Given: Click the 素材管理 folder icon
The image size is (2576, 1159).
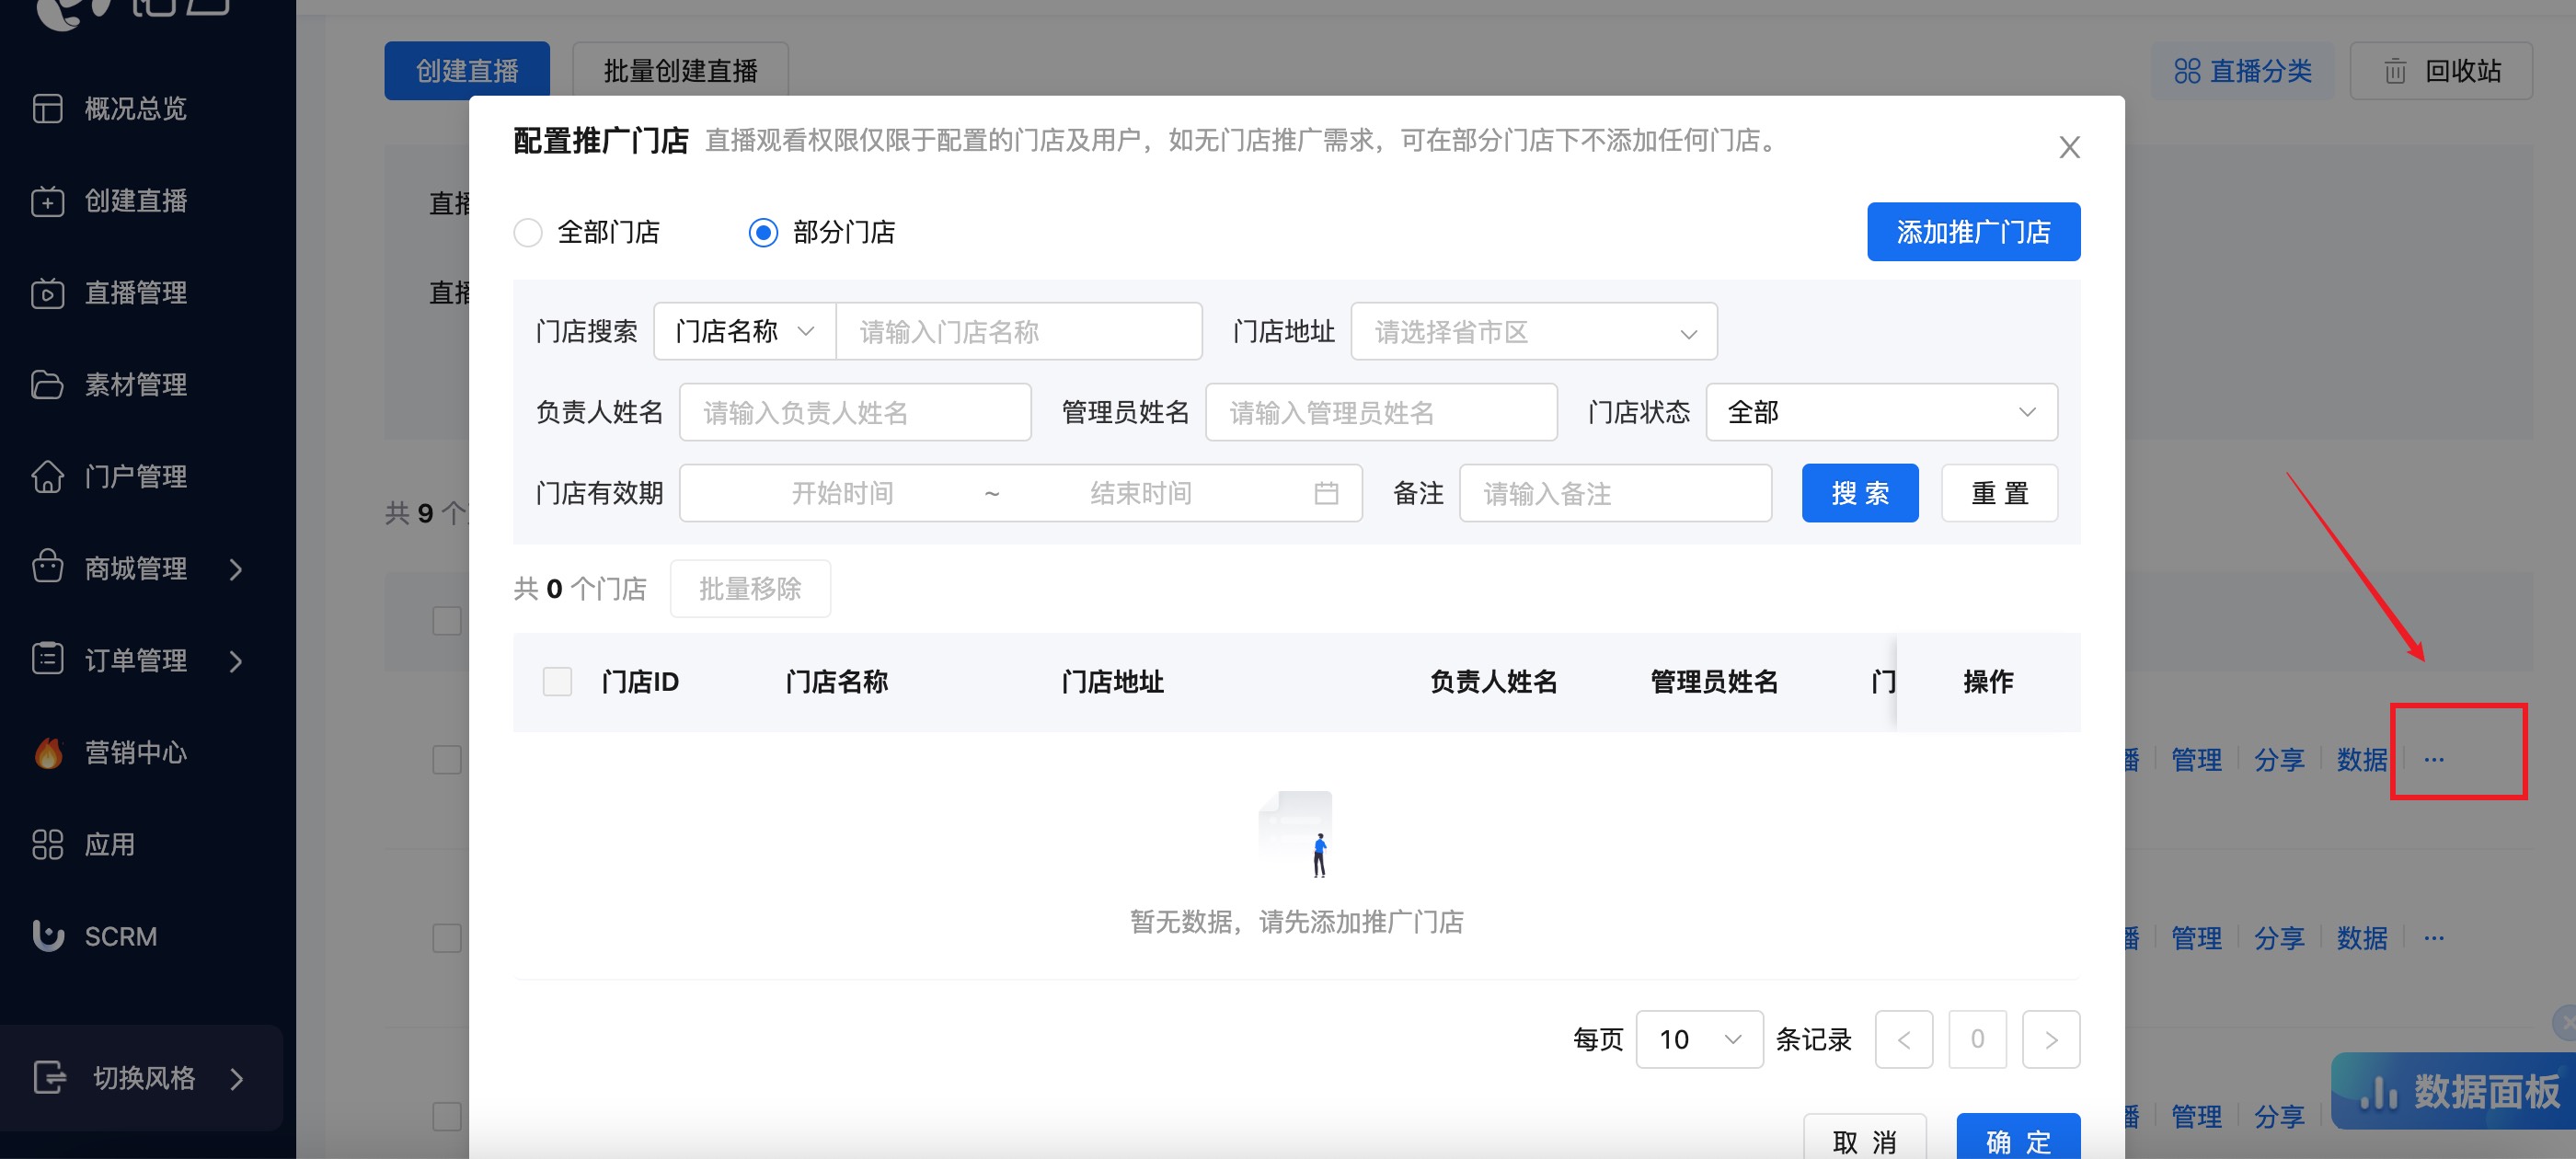Looking at the screenshot, I should pyautogui.click(x=47, y=385).
